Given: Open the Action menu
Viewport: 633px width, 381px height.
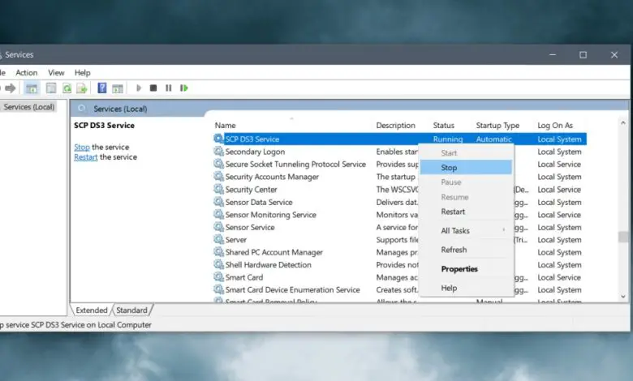Looking at the screenshot, I should pyautogui.click(x=26, y=73).
